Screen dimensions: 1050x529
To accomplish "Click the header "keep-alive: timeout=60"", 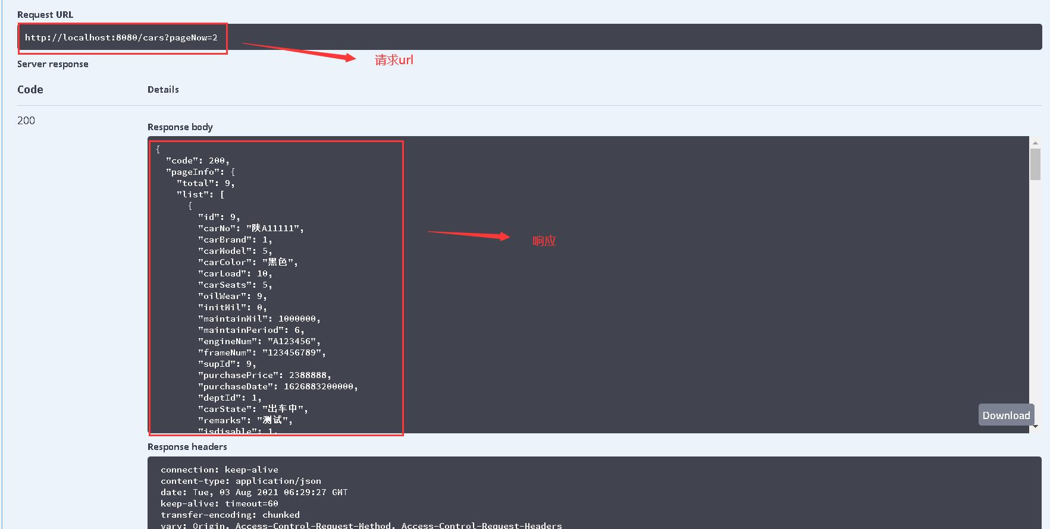I will (x=220, y=503).
